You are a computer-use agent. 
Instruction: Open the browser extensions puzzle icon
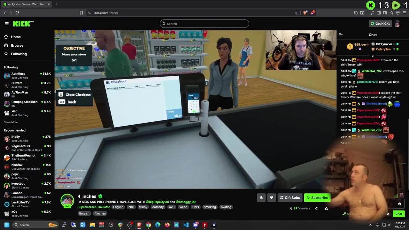pyautogui.click(x=356, y=13)
